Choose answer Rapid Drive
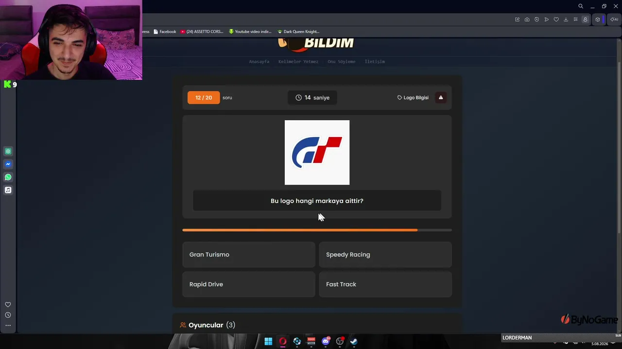Screen dimensions: 622x349 click(x=249, y=284)
